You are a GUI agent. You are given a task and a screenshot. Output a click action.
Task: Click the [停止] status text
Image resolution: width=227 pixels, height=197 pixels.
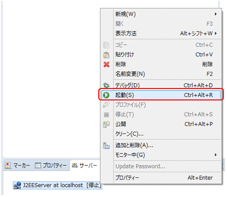pyautogui.click(x=94, y=185)
